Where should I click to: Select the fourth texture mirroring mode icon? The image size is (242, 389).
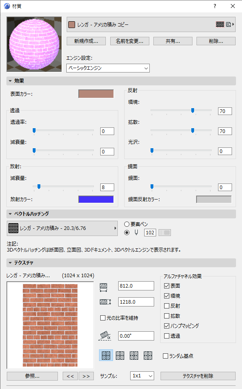coord(148,355)
